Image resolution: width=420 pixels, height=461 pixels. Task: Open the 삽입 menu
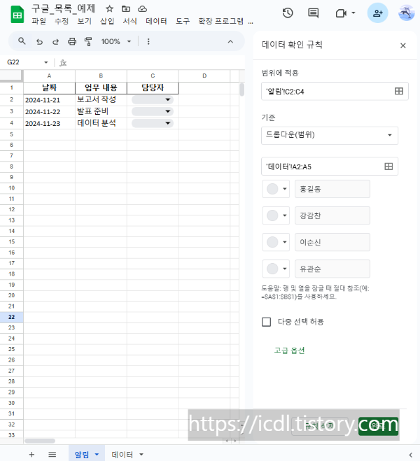(x=107, y=21)
